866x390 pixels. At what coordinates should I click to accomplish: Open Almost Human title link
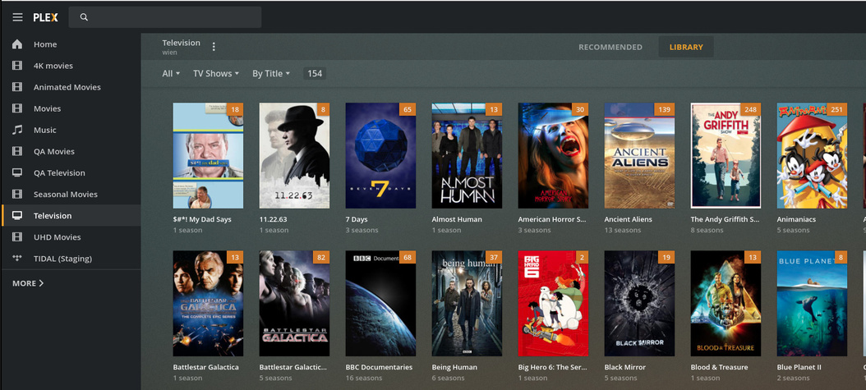click(x=457, y=219)
